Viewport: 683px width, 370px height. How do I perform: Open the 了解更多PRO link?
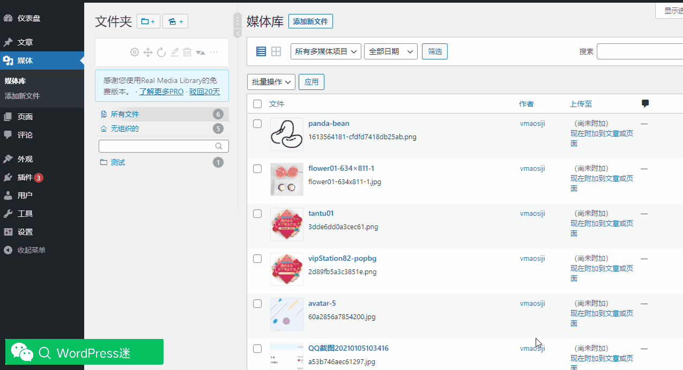coord(161,91)
